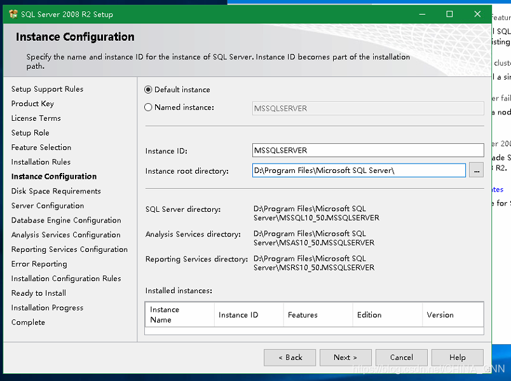Minimize the SQL Server 2008 R2 Setup window
Viewport: 511px width, 381px height.
coord(422,14)
